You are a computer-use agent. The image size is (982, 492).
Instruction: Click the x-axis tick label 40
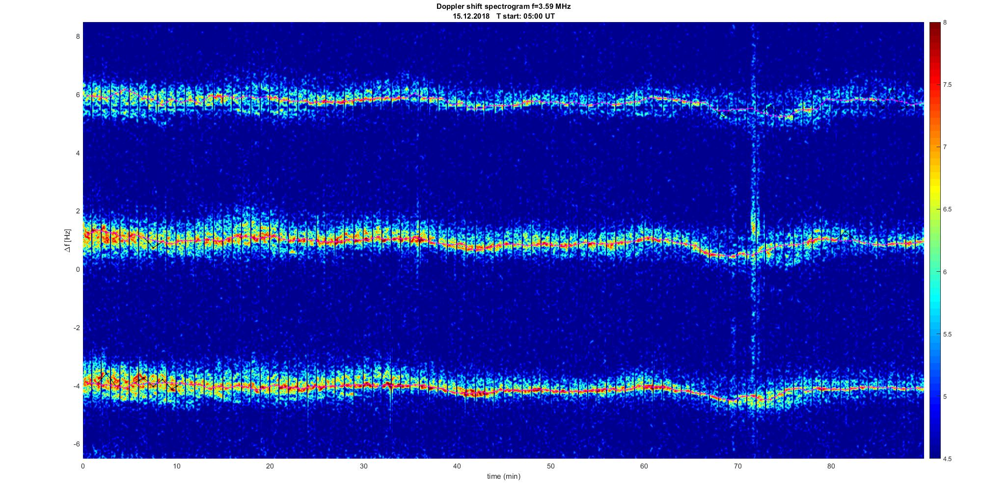point(457,466)
